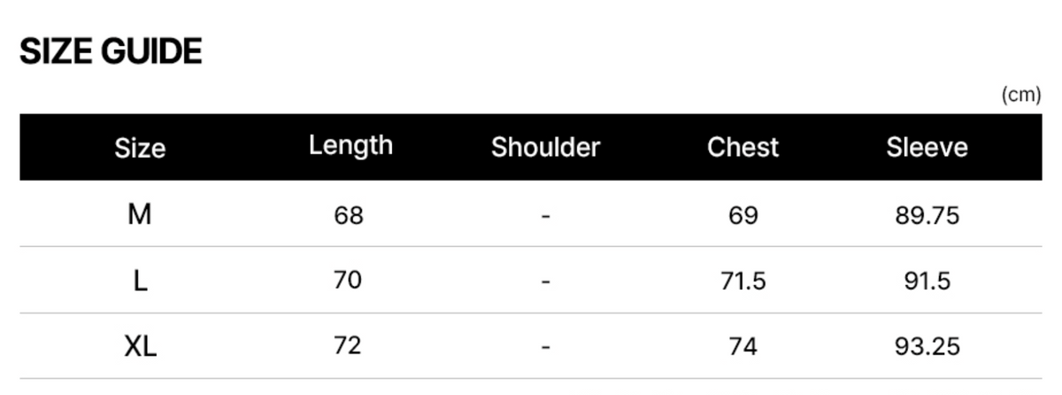Select the XL size row label
The image size is (1062, 395).
pos(140,347)
